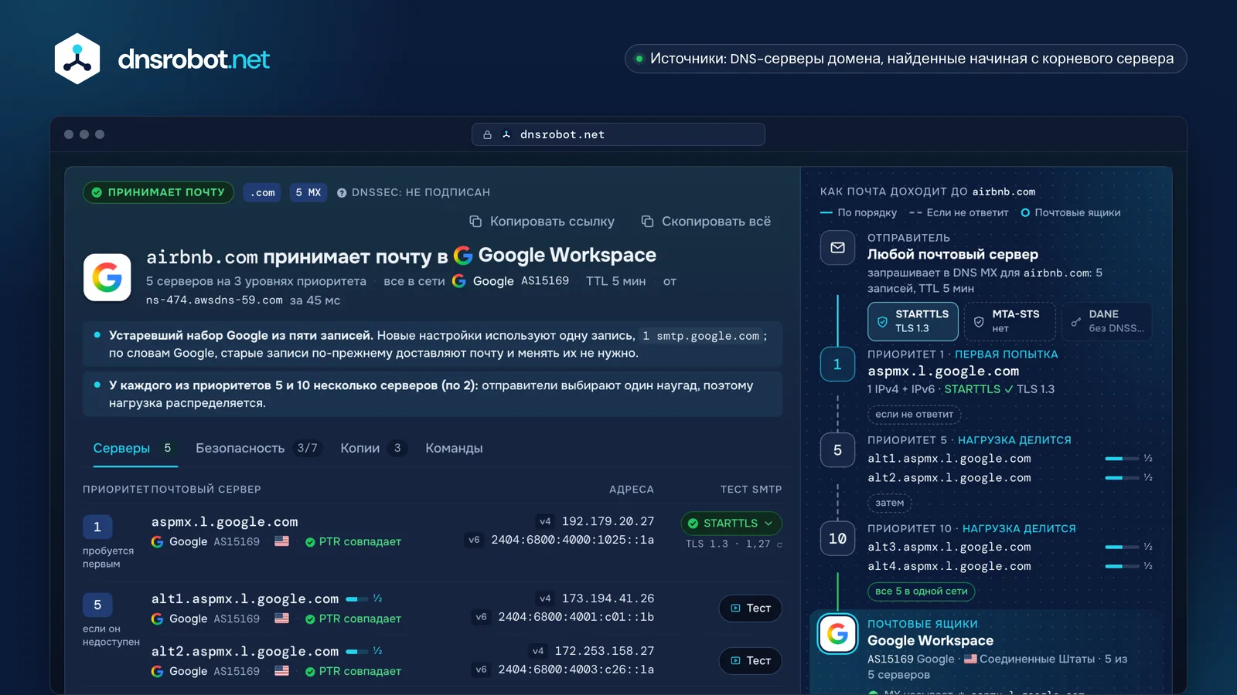Run the Тест for alt2.aspmx.l.google.com
The width and height of the screenshot is (1237, 695).
750,661
